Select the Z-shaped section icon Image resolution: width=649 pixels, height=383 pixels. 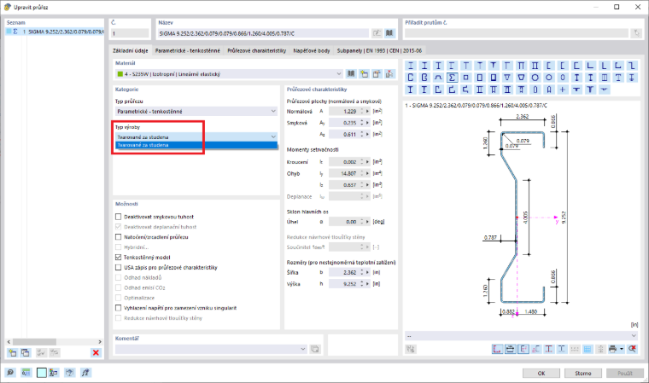pyautogui.click(x=632, y=66)
